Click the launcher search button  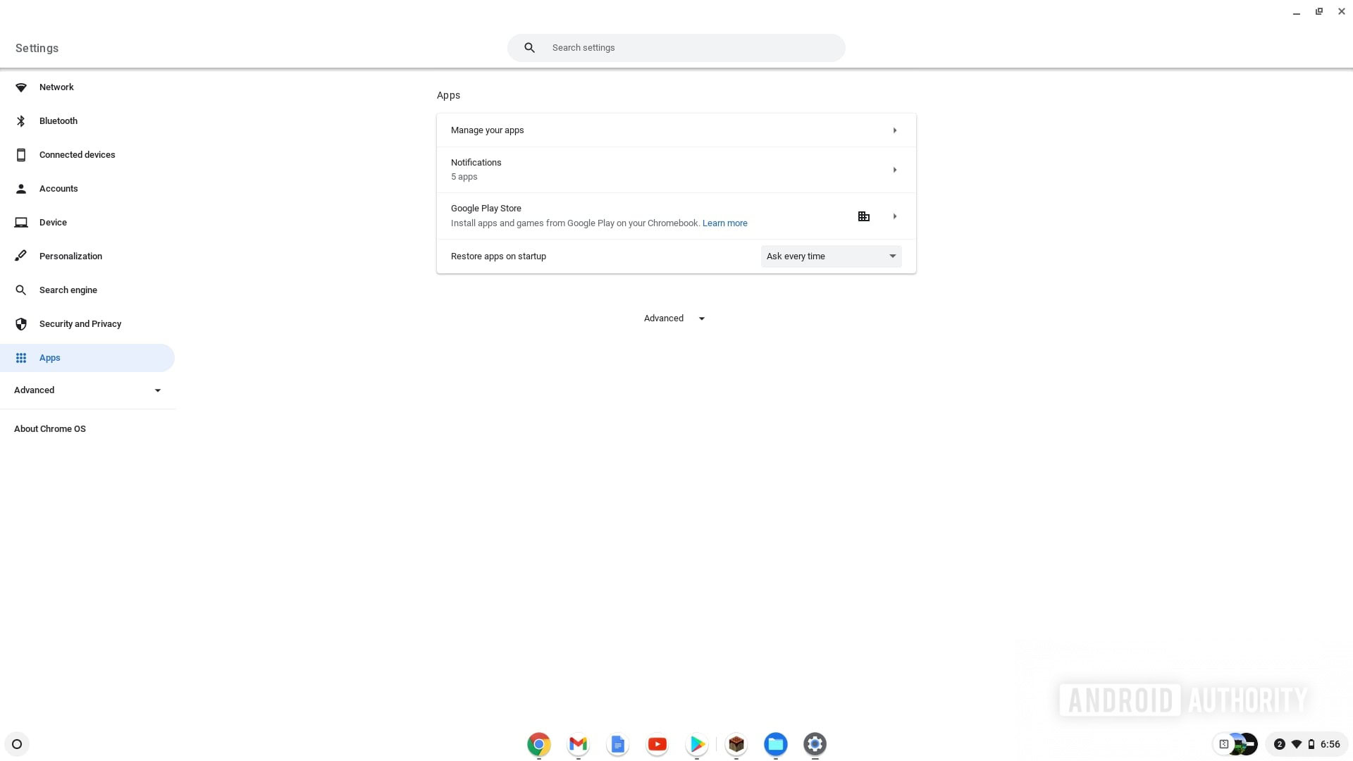(x=18, y=743)
